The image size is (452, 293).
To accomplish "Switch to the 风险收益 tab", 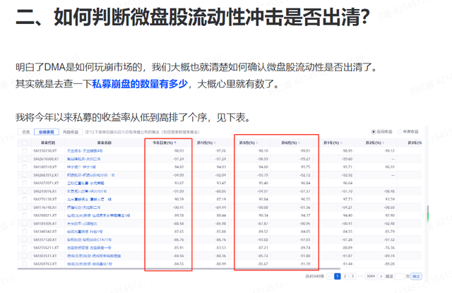I will tap(71, 131).
